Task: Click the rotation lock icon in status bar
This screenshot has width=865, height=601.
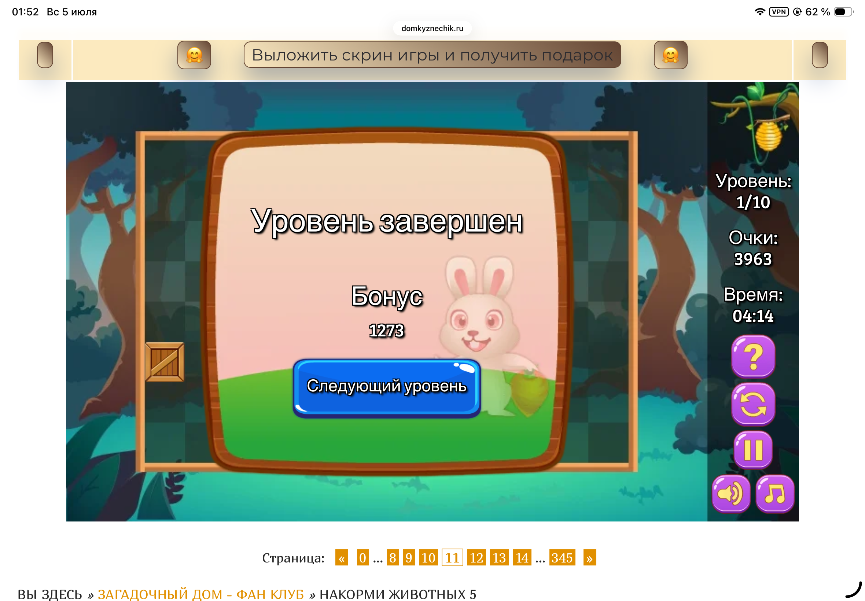Action: pyautogui.click(x=797, y=12)
